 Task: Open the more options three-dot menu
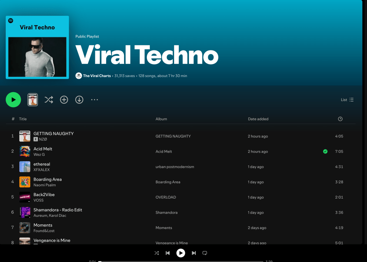(x=95, y=100)
